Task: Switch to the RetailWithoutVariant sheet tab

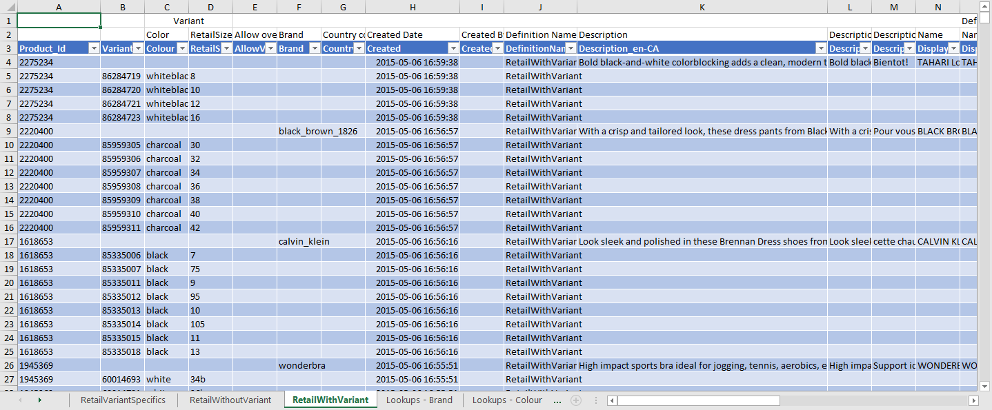Action: tap(230, 400)
